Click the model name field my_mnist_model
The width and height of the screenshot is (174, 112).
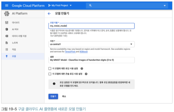pyautogui.click(x=91, y=26)
